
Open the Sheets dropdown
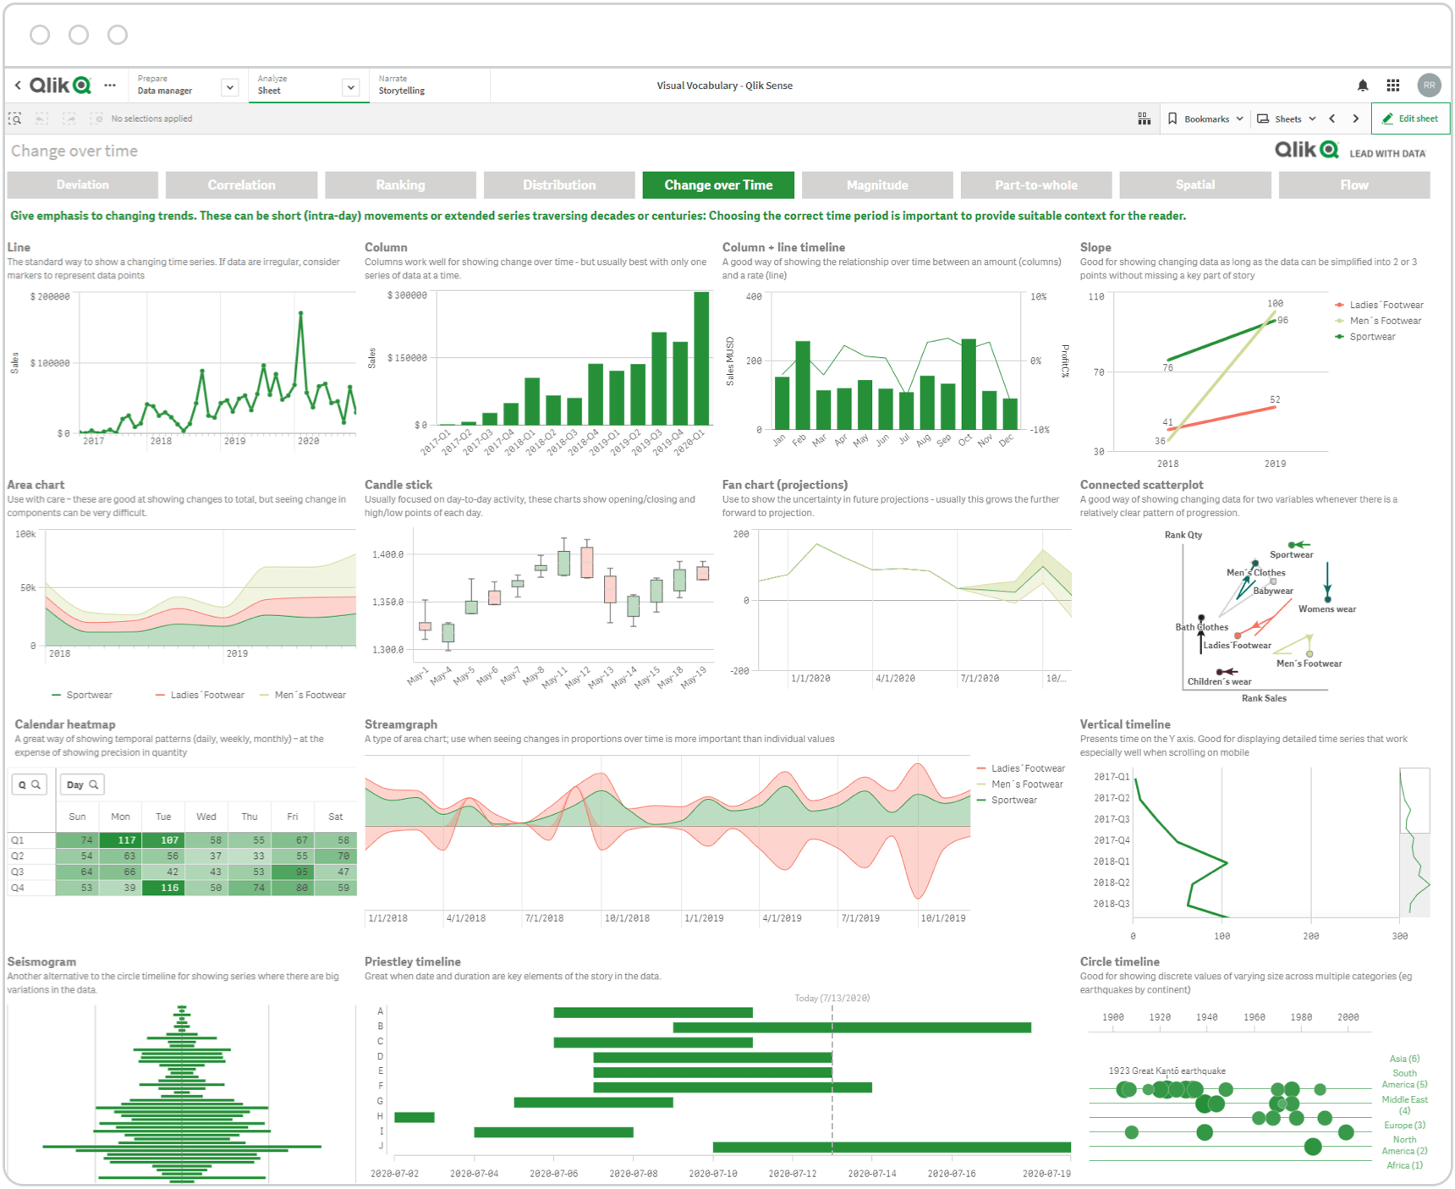[1286, 118]
